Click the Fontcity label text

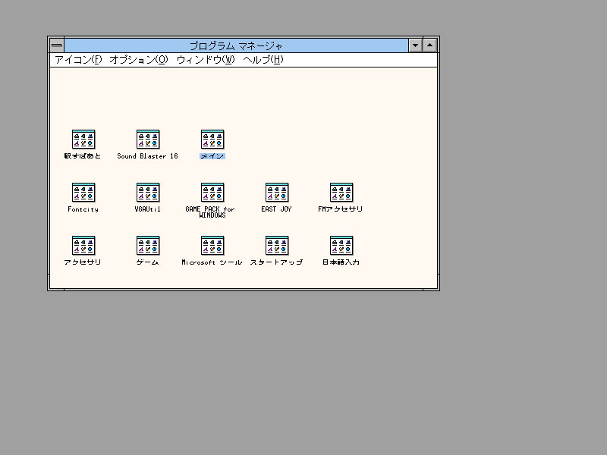pos(83,209)
